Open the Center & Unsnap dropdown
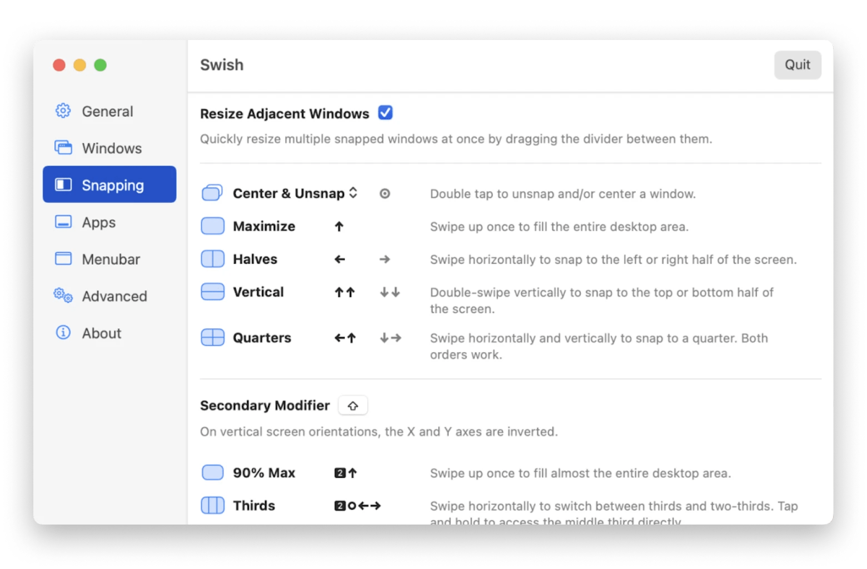 (x=353, y=193)
